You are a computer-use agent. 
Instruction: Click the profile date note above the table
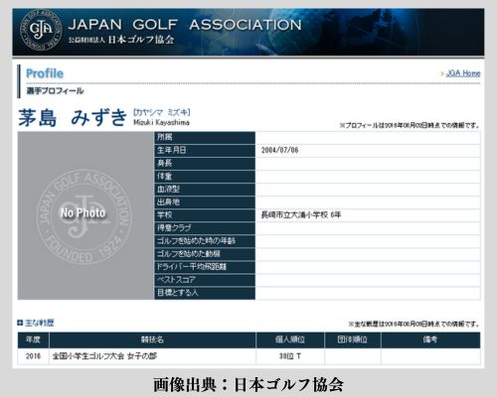point(410,126)
